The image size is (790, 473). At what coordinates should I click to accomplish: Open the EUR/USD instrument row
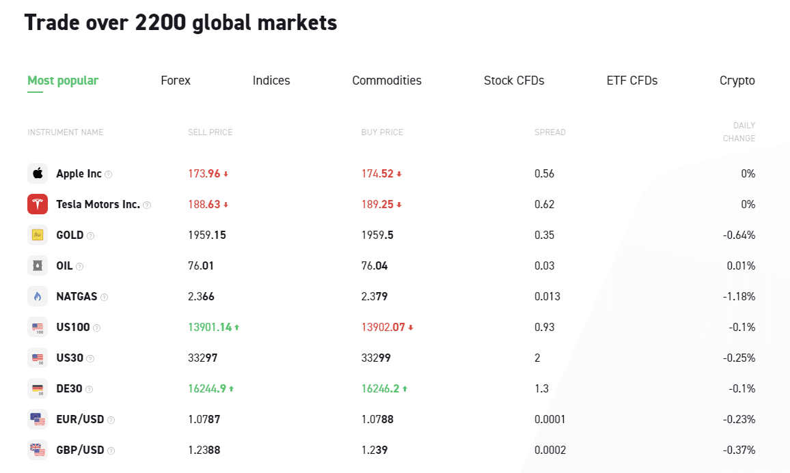[x=80, y=419]
